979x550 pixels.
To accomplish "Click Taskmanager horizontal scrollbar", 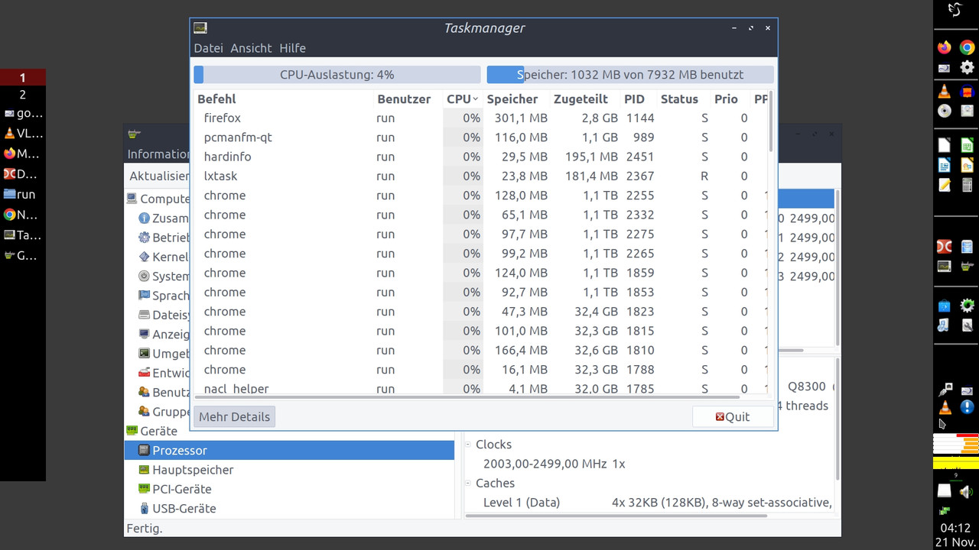I will (x=467, y=397).
